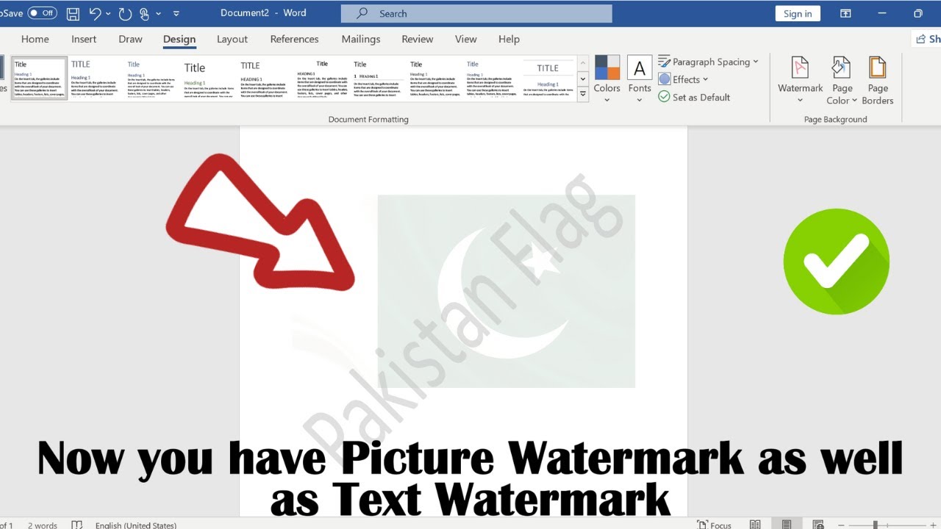Switch to the Home tab

(x=35, y=39)
